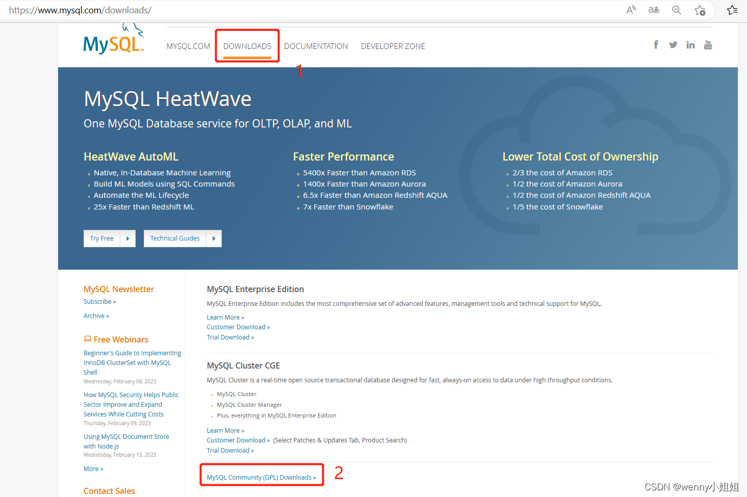Click the MySQL dolphin logo

click(x=114, y=39)
